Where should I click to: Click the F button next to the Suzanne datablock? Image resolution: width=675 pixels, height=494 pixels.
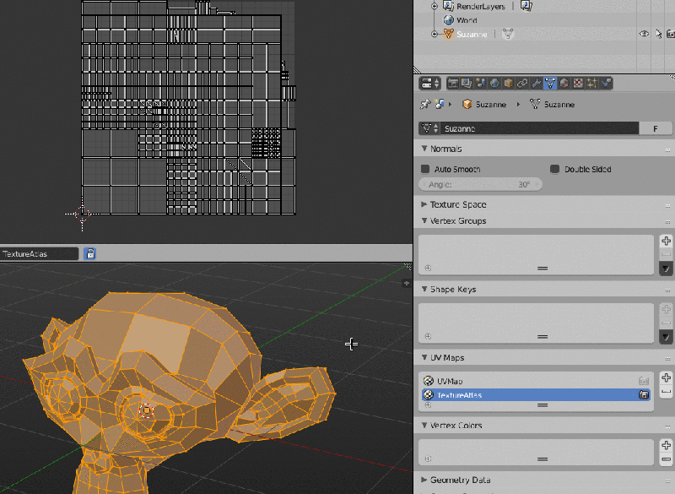tap(656, 128)
